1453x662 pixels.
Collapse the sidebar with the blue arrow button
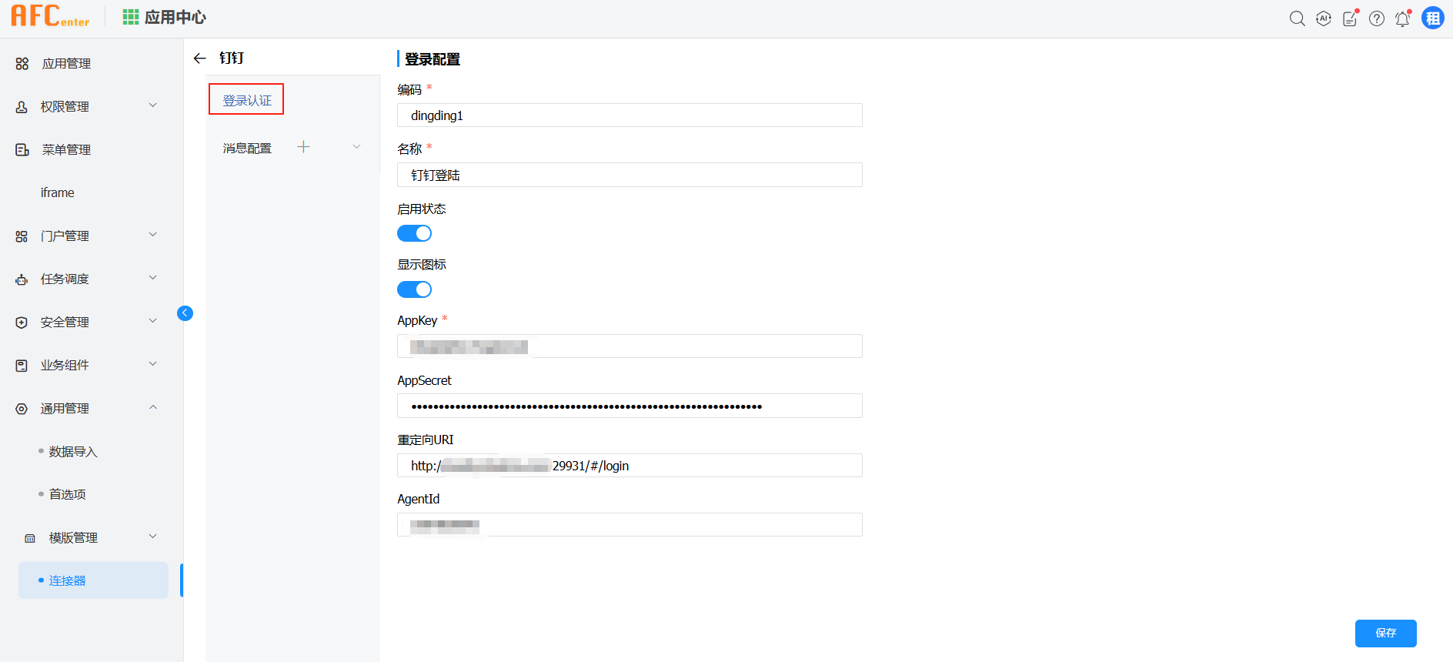pos(185,313)
